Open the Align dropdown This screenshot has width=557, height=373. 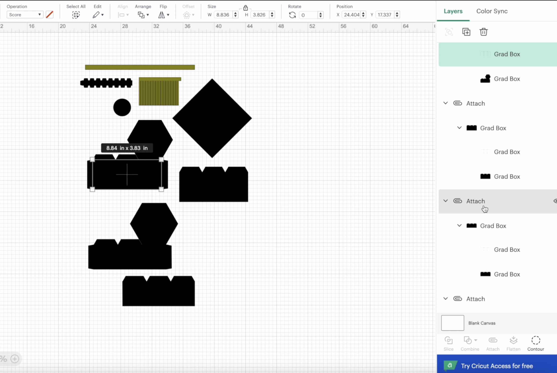point(123,15)
